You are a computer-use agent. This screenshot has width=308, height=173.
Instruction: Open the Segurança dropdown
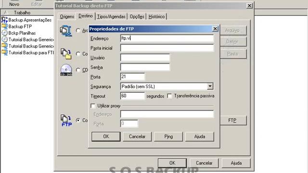click(x=210, y=86)
